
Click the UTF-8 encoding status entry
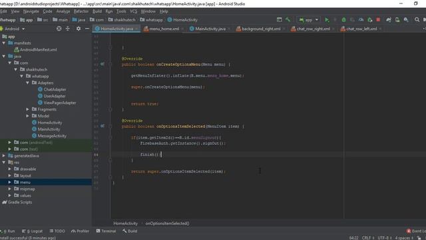coord(385,238)
